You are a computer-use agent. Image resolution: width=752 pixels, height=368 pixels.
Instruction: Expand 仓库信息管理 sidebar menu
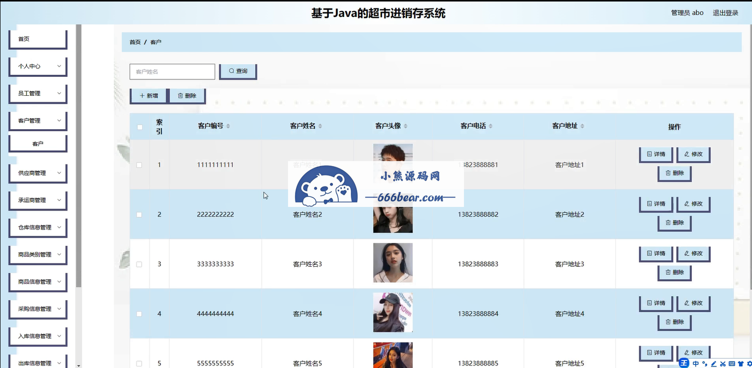(x=38, y=227)
